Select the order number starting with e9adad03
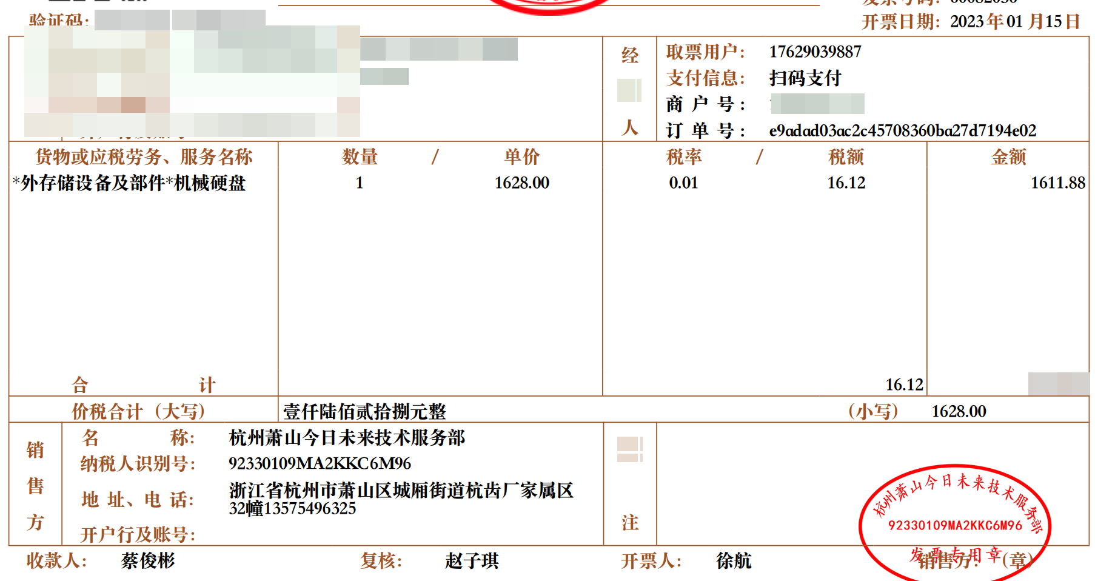This screenshot has width=1095, height=581. point(902,131)
